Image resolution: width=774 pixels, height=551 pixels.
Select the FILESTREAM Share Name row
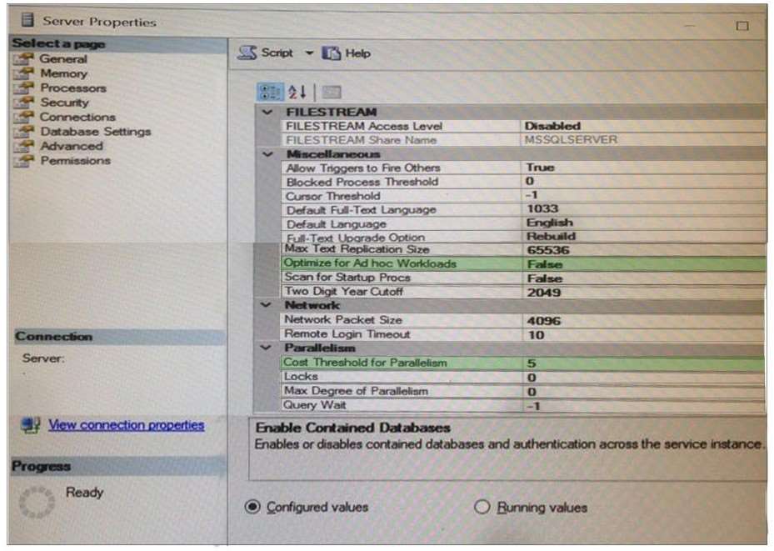524,140
